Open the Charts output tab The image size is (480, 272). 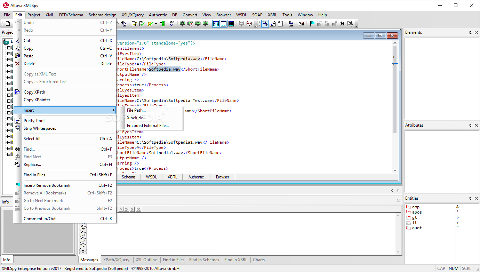pos(259,260)
